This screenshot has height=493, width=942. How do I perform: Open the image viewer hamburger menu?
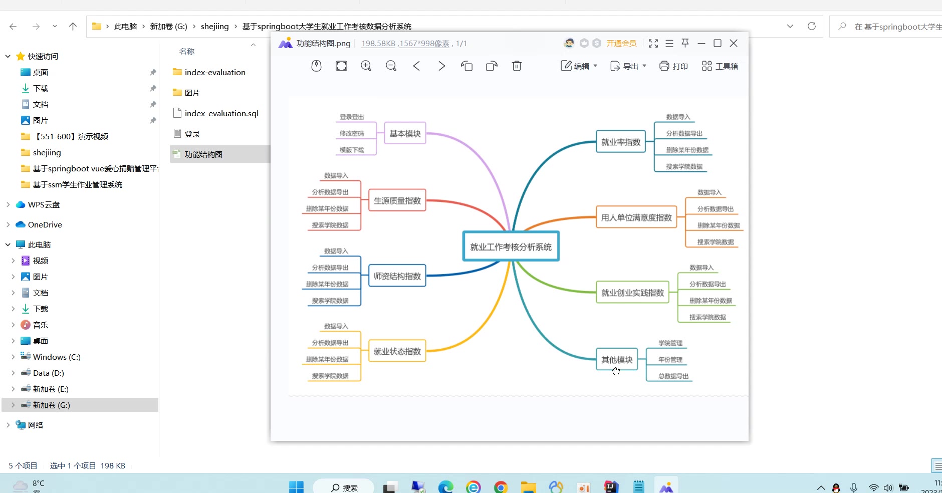click(x=669, y=44)
